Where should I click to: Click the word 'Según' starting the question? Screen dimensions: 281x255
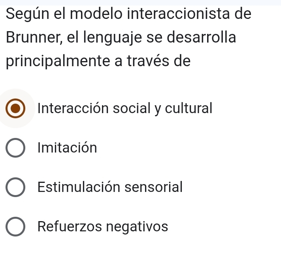point(25,15)
